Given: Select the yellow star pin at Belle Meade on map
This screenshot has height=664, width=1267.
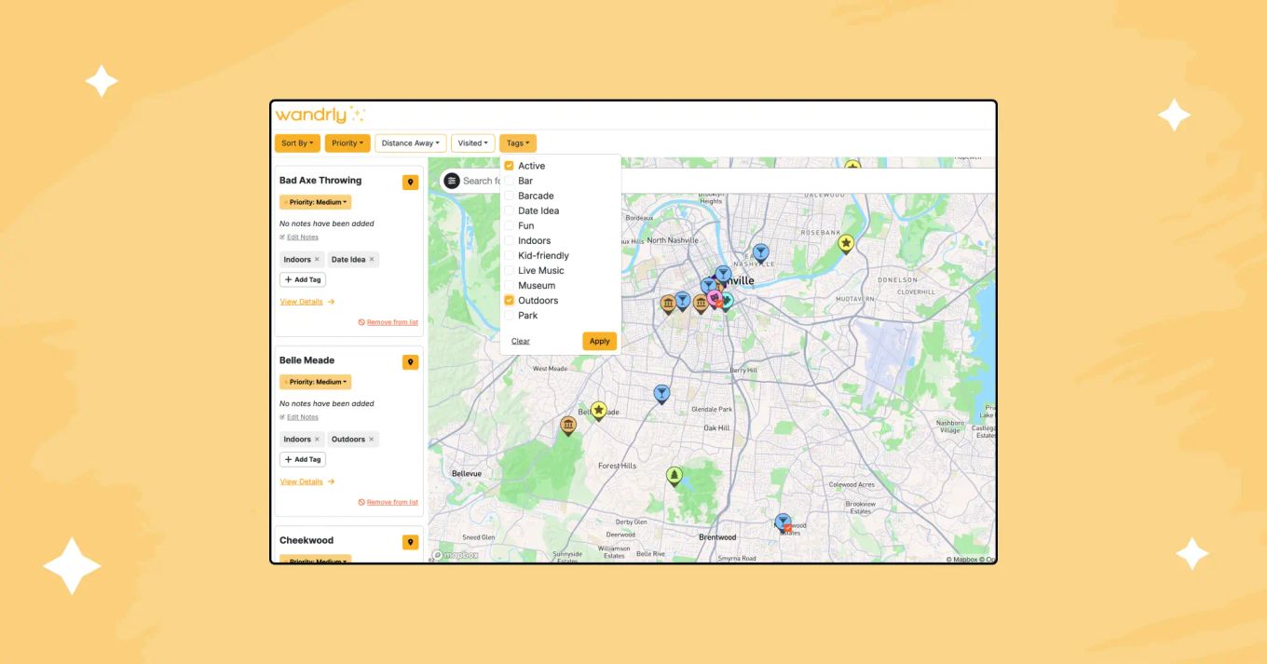Looking at the screenshot, I should click(x=599, y=410).
